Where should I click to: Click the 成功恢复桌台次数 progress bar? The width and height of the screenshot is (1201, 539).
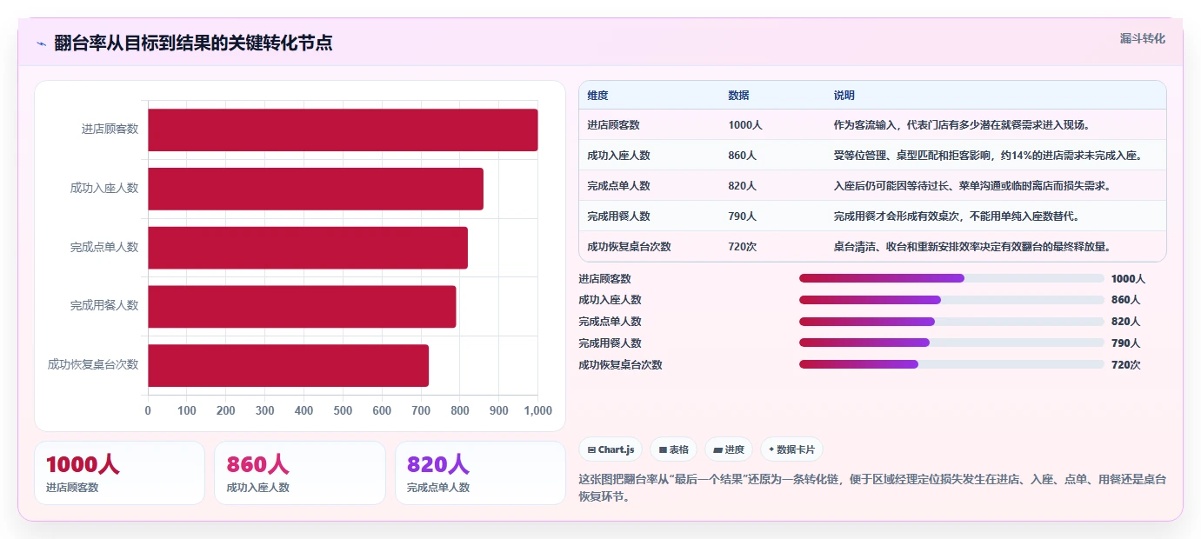point(951,364)
